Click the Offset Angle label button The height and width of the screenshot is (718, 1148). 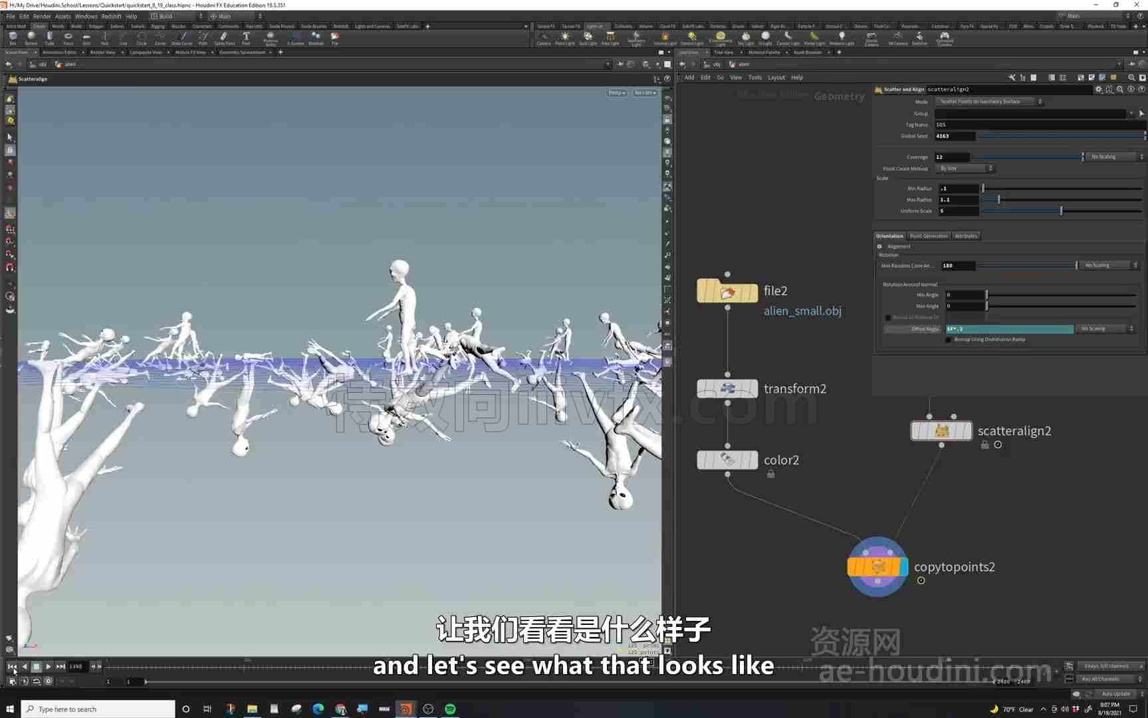[912, 329]
